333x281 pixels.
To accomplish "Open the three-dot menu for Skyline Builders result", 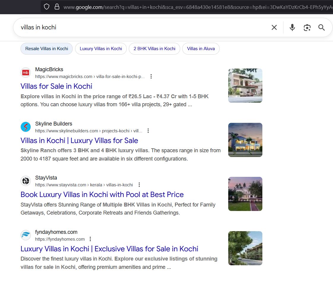I will point(148,131).
